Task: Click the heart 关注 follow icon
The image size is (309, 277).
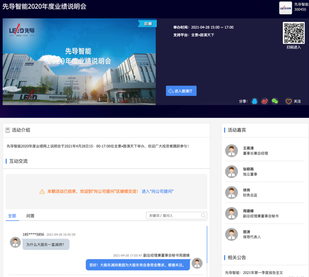Action: pyautogui.click(x=289, y=101)
